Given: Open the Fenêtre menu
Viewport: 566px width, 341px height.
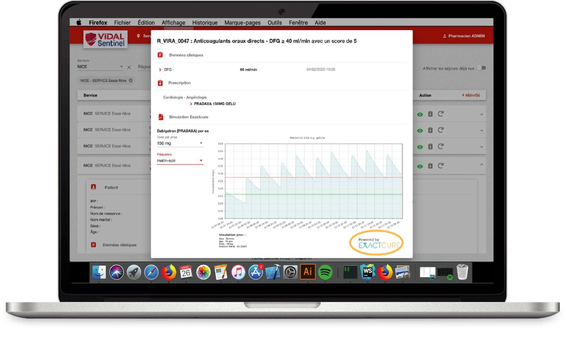Looking at the screenshot, I should click(x=298, y=23).
